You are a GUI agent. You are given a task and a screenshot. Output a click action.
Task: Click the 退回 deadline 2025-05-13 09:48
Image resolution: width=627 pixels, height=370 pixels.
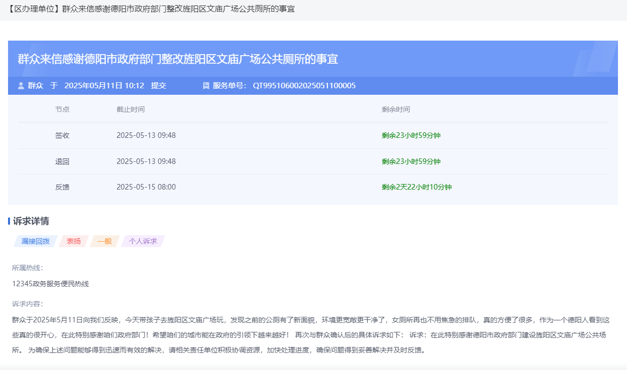(146, 161)
